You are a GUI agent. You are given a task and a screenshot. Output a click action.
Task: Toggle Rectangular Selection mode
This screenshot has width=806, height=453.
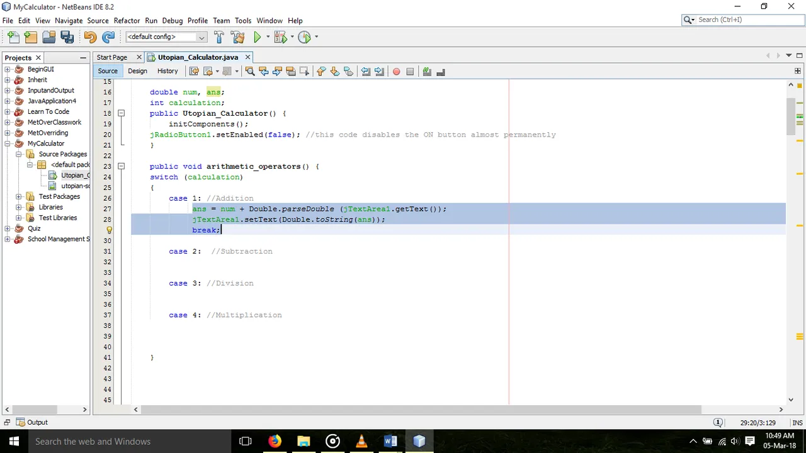click(305, 71)
